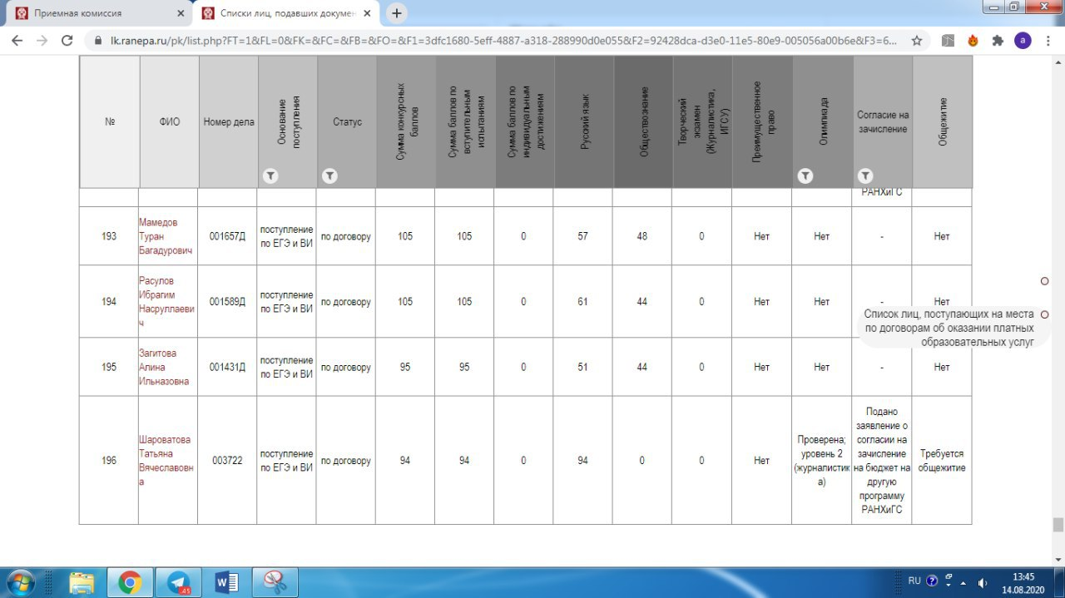Open the purple profile avatar

(1023, 40)
